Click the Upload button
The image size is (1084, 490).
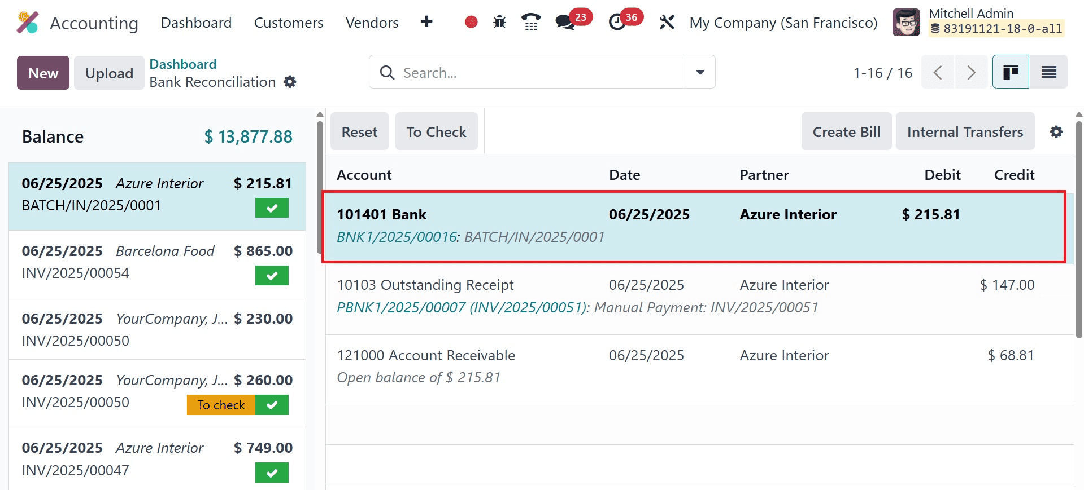click(x=109, y=73)
